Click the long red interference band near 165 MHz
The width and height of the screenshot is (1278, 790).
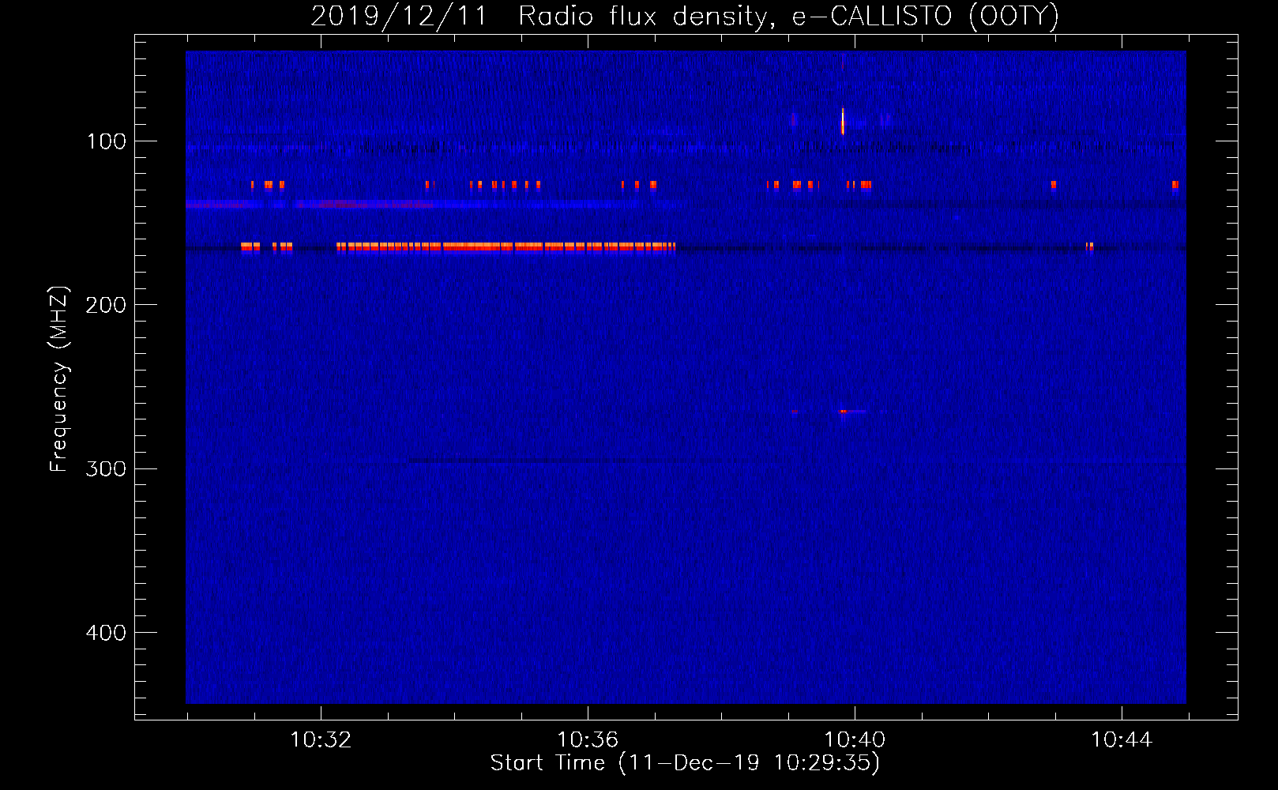coord(506,247)
